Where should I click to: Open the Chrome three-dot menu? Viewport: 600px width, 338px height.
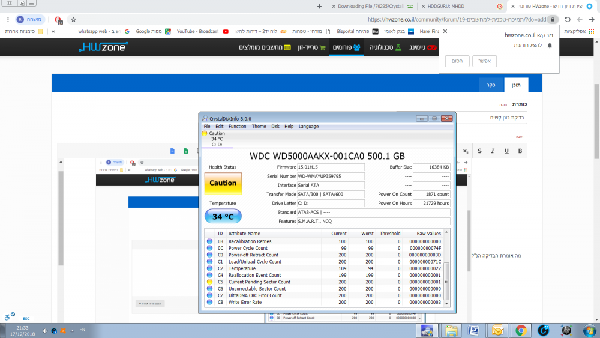pos(8,20)
